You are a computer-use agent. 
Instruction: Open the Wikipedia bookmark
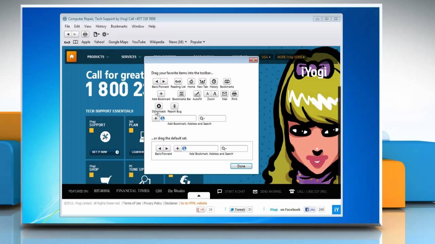(x=157, y=42)
